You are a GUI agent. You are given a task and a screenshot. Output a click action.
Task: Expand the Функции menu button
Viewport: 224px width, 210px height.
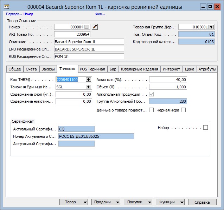click(170, 202)
